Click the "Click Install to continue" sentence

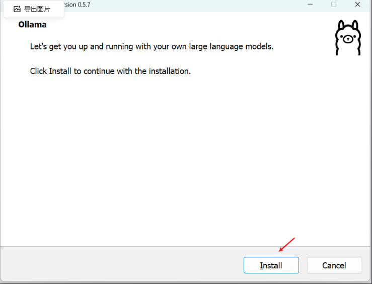click(x=110, y=71)
